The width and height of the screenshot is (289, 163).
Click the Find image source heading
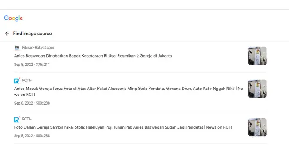pyautogui.click(x=32, y=34)
